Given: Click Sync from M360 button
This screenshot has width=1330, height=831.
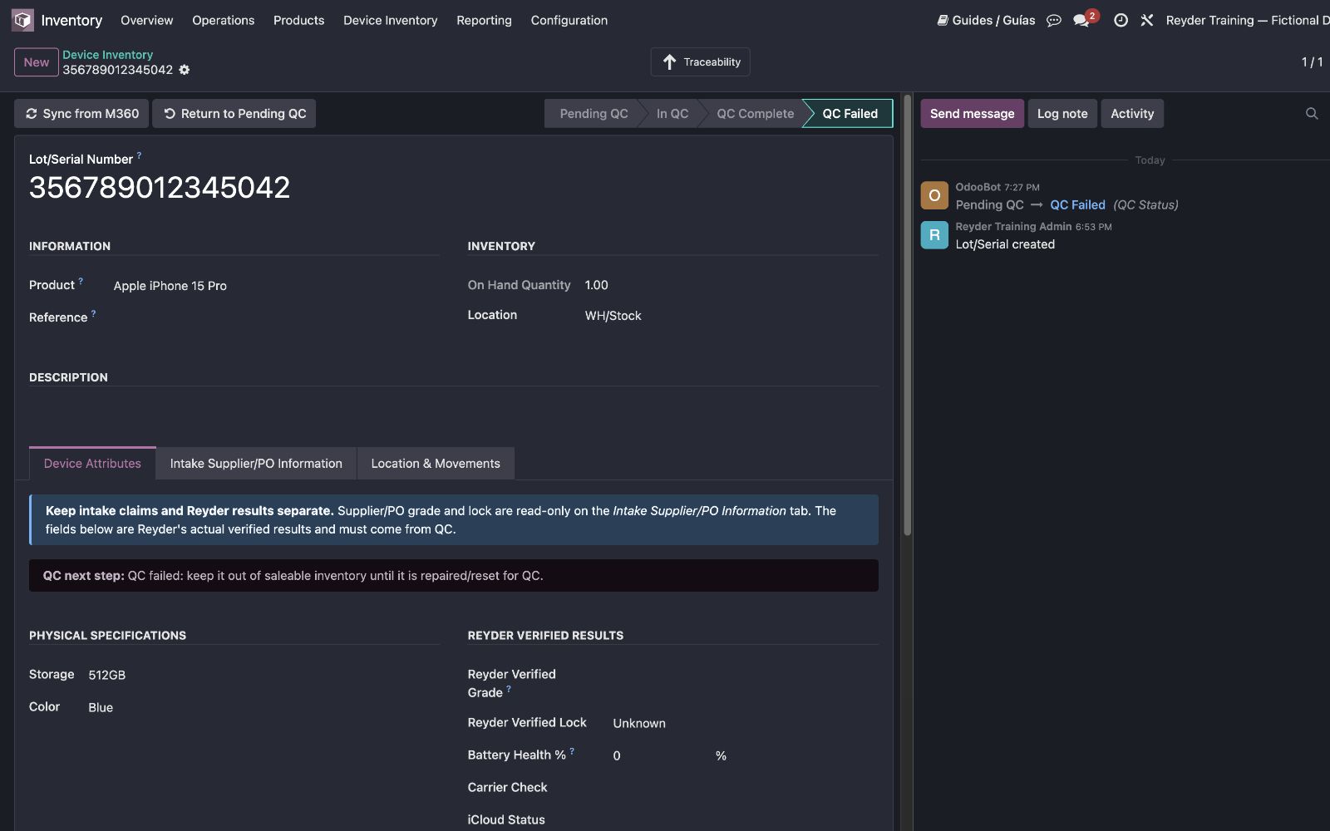Looking at the screenshot, I should pos(81,114).
